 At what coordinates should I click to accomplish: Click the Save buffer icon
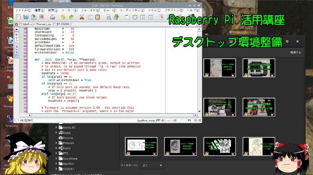(x=34, y=17)
